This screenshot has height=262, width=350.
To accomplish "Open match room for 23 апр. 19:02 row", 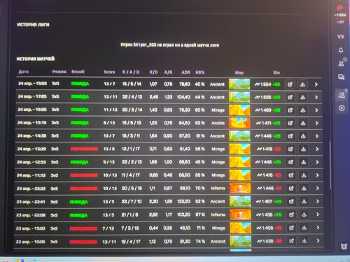I will tap(291, 228).
